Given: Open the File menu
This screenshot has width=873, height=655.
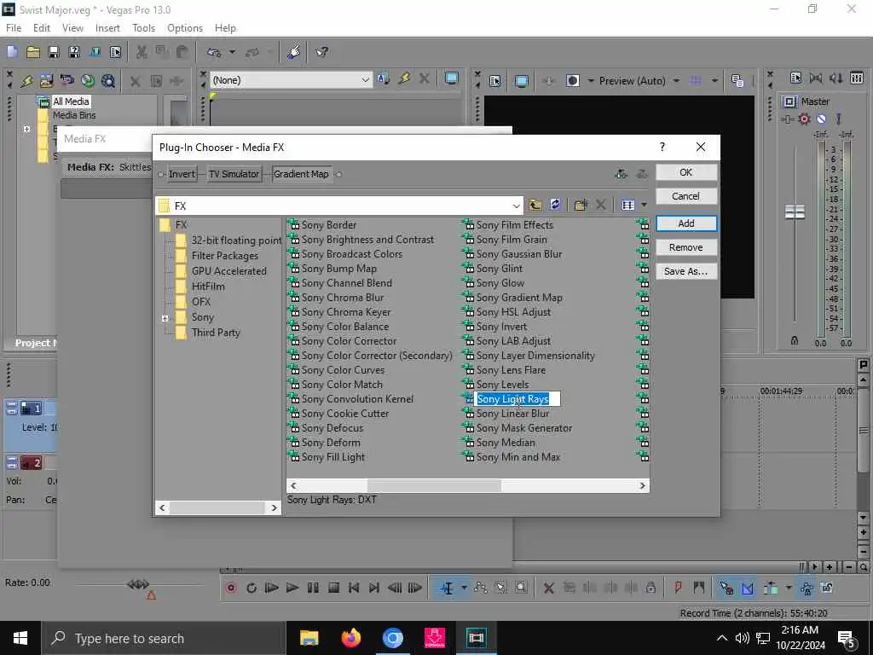Looking at the screenshot, I should pos(14,28).
